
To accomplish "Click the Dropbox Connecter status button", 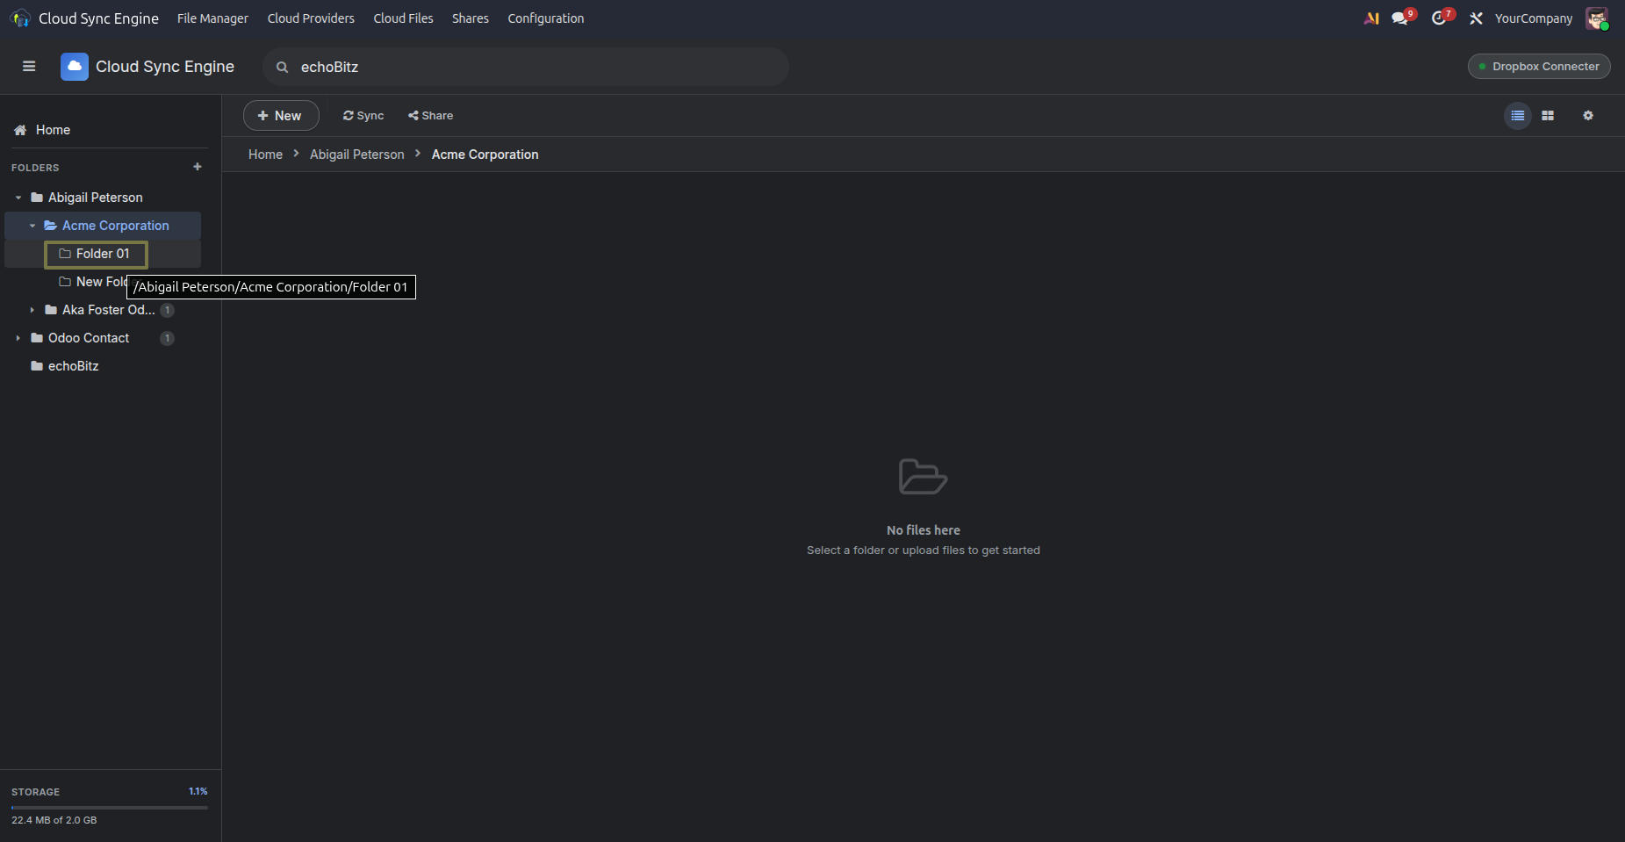I will [x=1539, y=67].
